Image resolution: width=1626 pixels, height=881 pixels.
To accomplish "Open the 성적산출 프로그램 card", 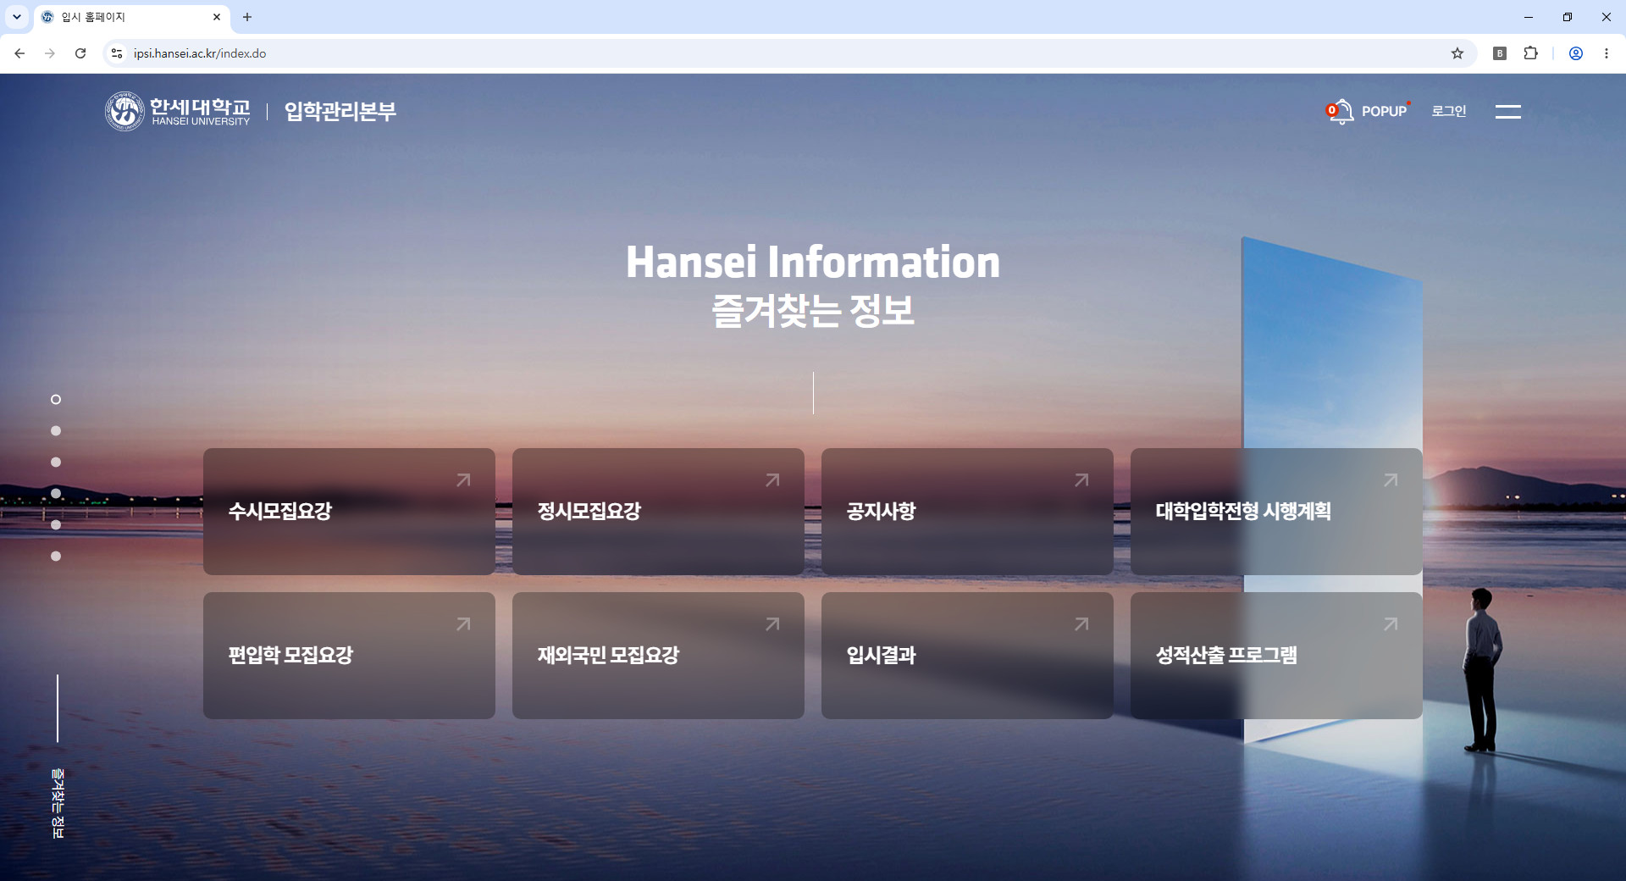I will [1276, 656].
